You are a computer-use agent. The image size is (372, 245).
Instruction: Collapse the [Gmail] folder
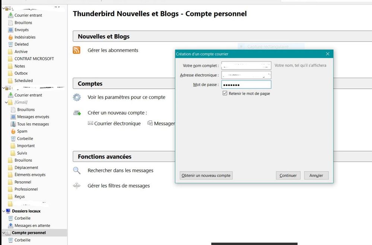click(6, 102)
